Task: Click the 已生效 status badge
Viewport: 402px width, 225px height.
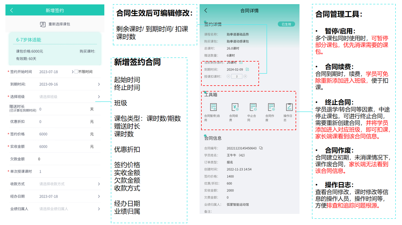Action: (x=286, y=24)
